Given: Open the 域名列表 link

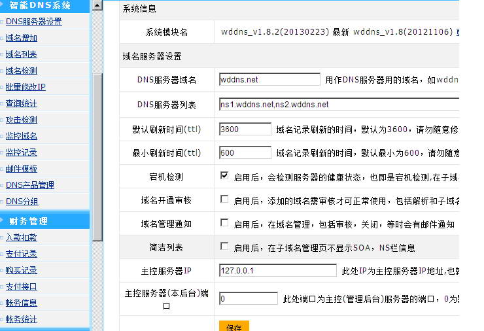Looking at the screenshot, I should (22, 54).
